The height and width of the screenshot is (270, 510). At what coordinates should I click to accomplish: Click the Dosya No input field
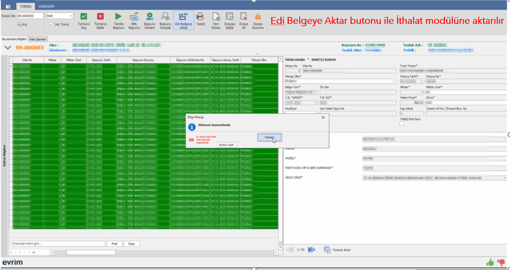point(31,16)
